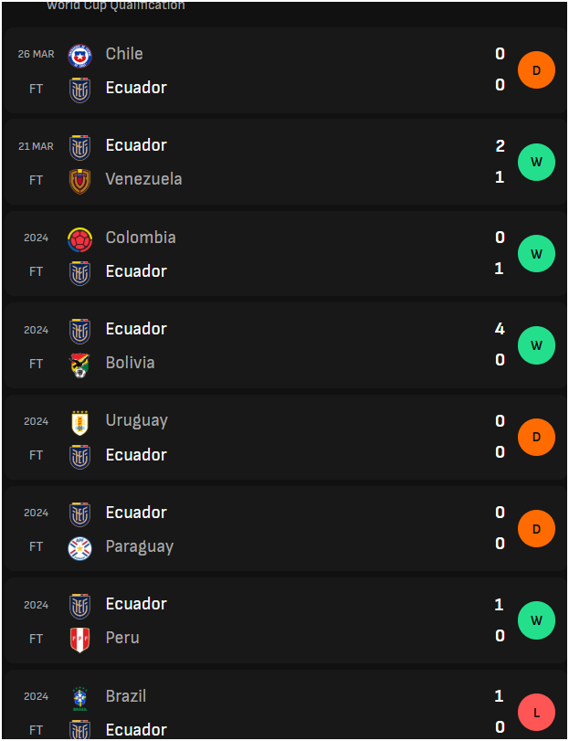Click the Bolivia team crest icon

click(79, 365)
